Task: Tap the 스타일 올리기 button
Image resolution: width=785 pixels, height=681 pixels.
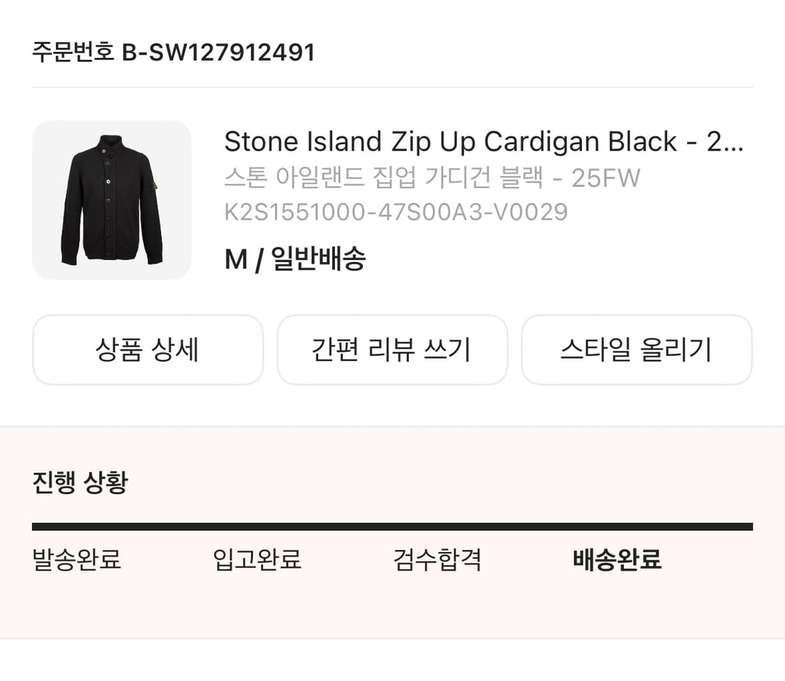Action: pos(636,350)
